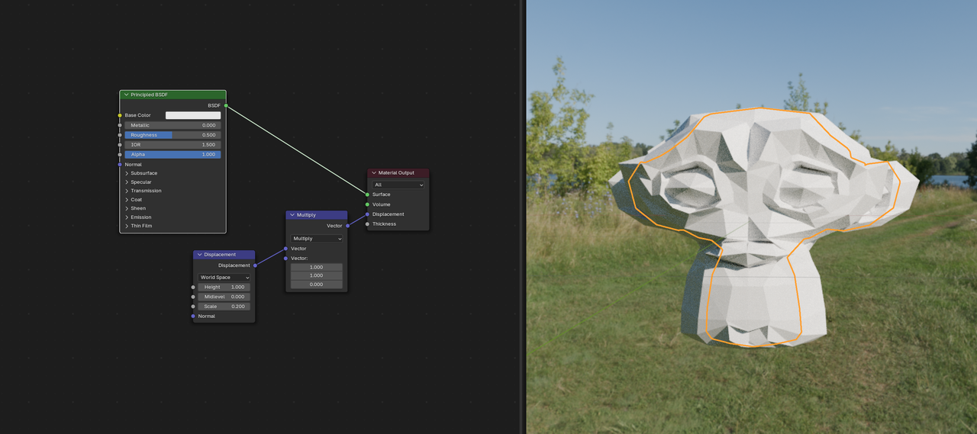Click the Roughness slider
977x434 pixels.
(x=173, y=135)
